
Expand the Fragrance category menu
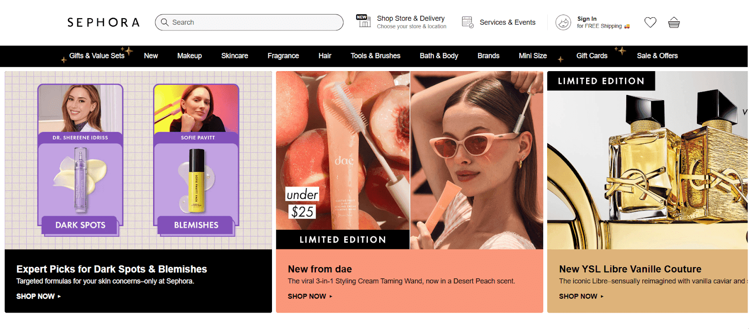pos(283,56)
